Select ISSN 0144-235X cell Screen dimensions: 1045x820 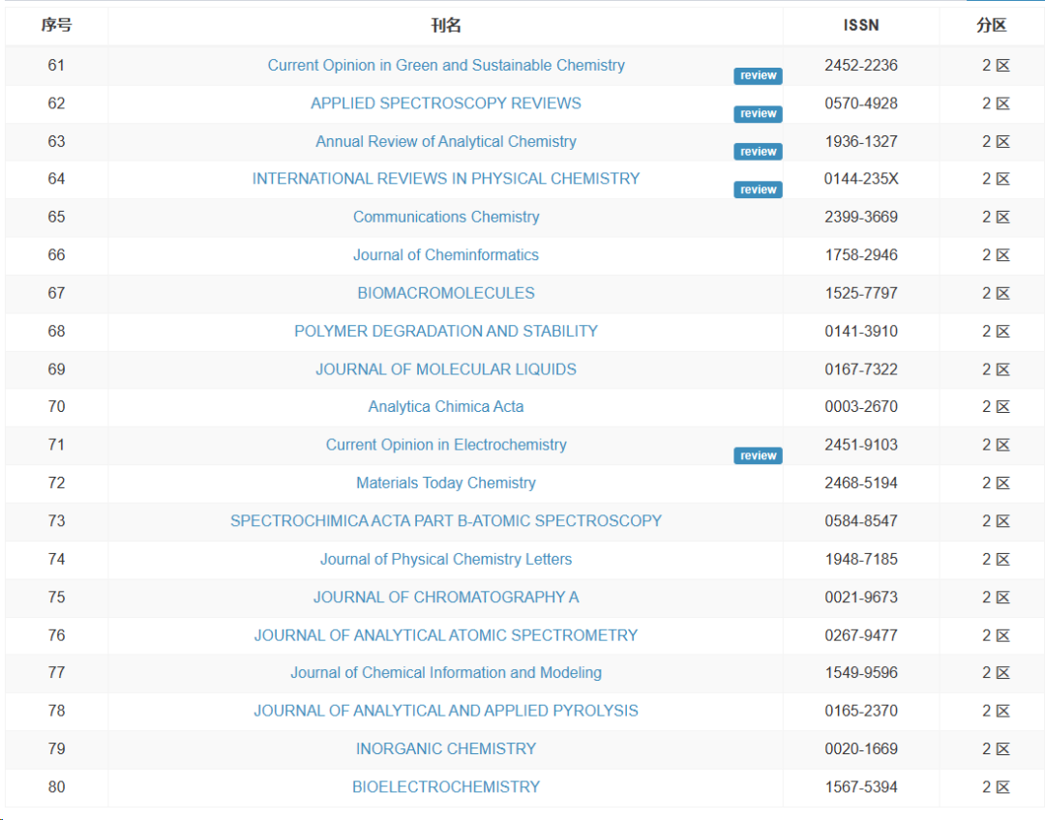[861, 179]
